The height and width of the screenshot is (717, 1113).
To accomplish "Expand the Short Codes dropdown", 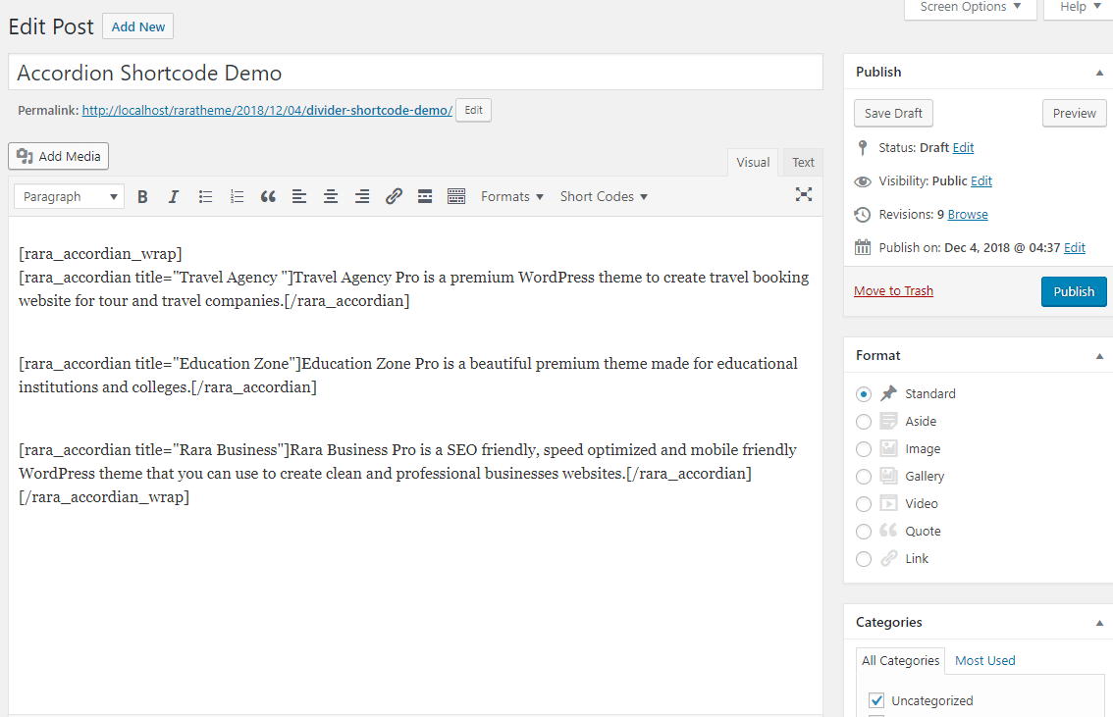I will [604, 196].
